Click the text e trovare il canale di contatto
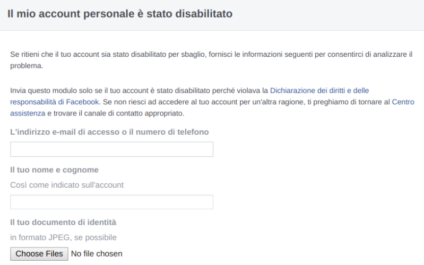The width and height of the screenshot is (424, 265). [x=116, y=113]
